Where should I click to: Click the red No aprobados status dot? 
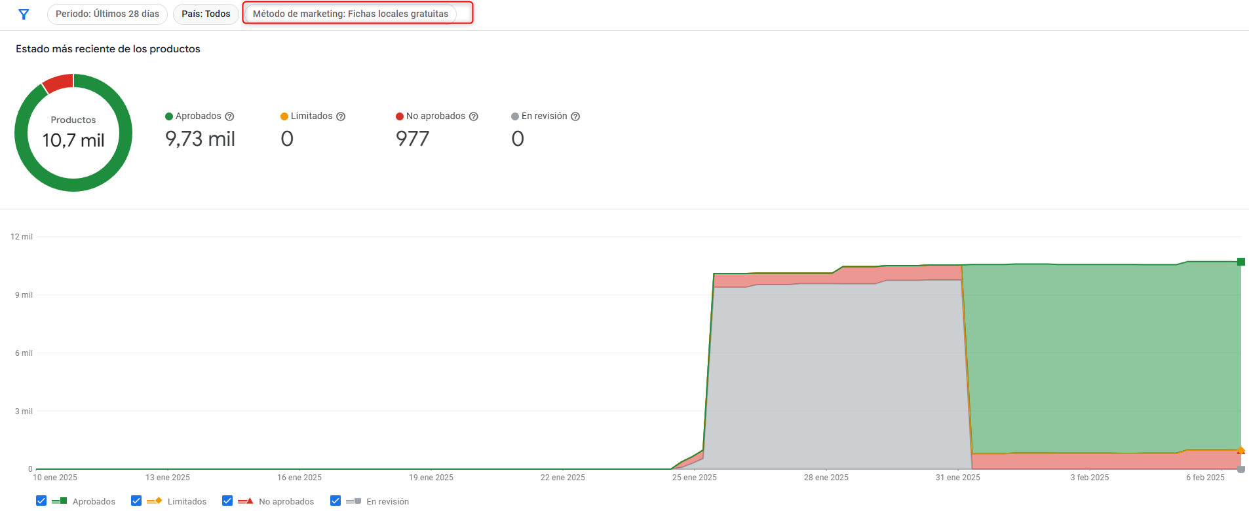click(x=400, y=116)
